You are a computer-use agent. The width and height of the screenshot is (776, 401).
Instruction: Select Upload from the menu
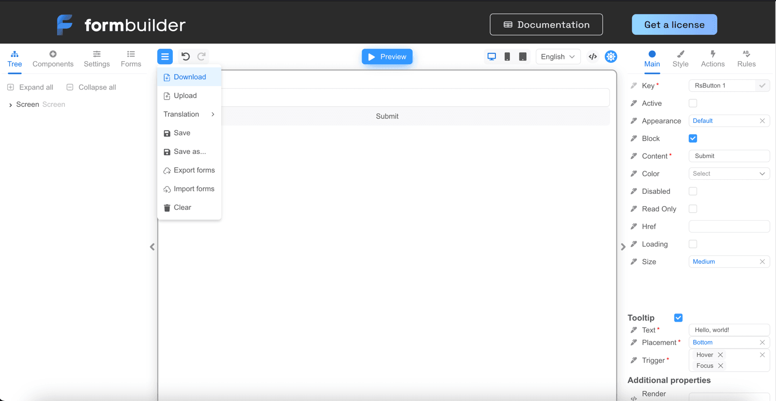(x=186, y=95)
